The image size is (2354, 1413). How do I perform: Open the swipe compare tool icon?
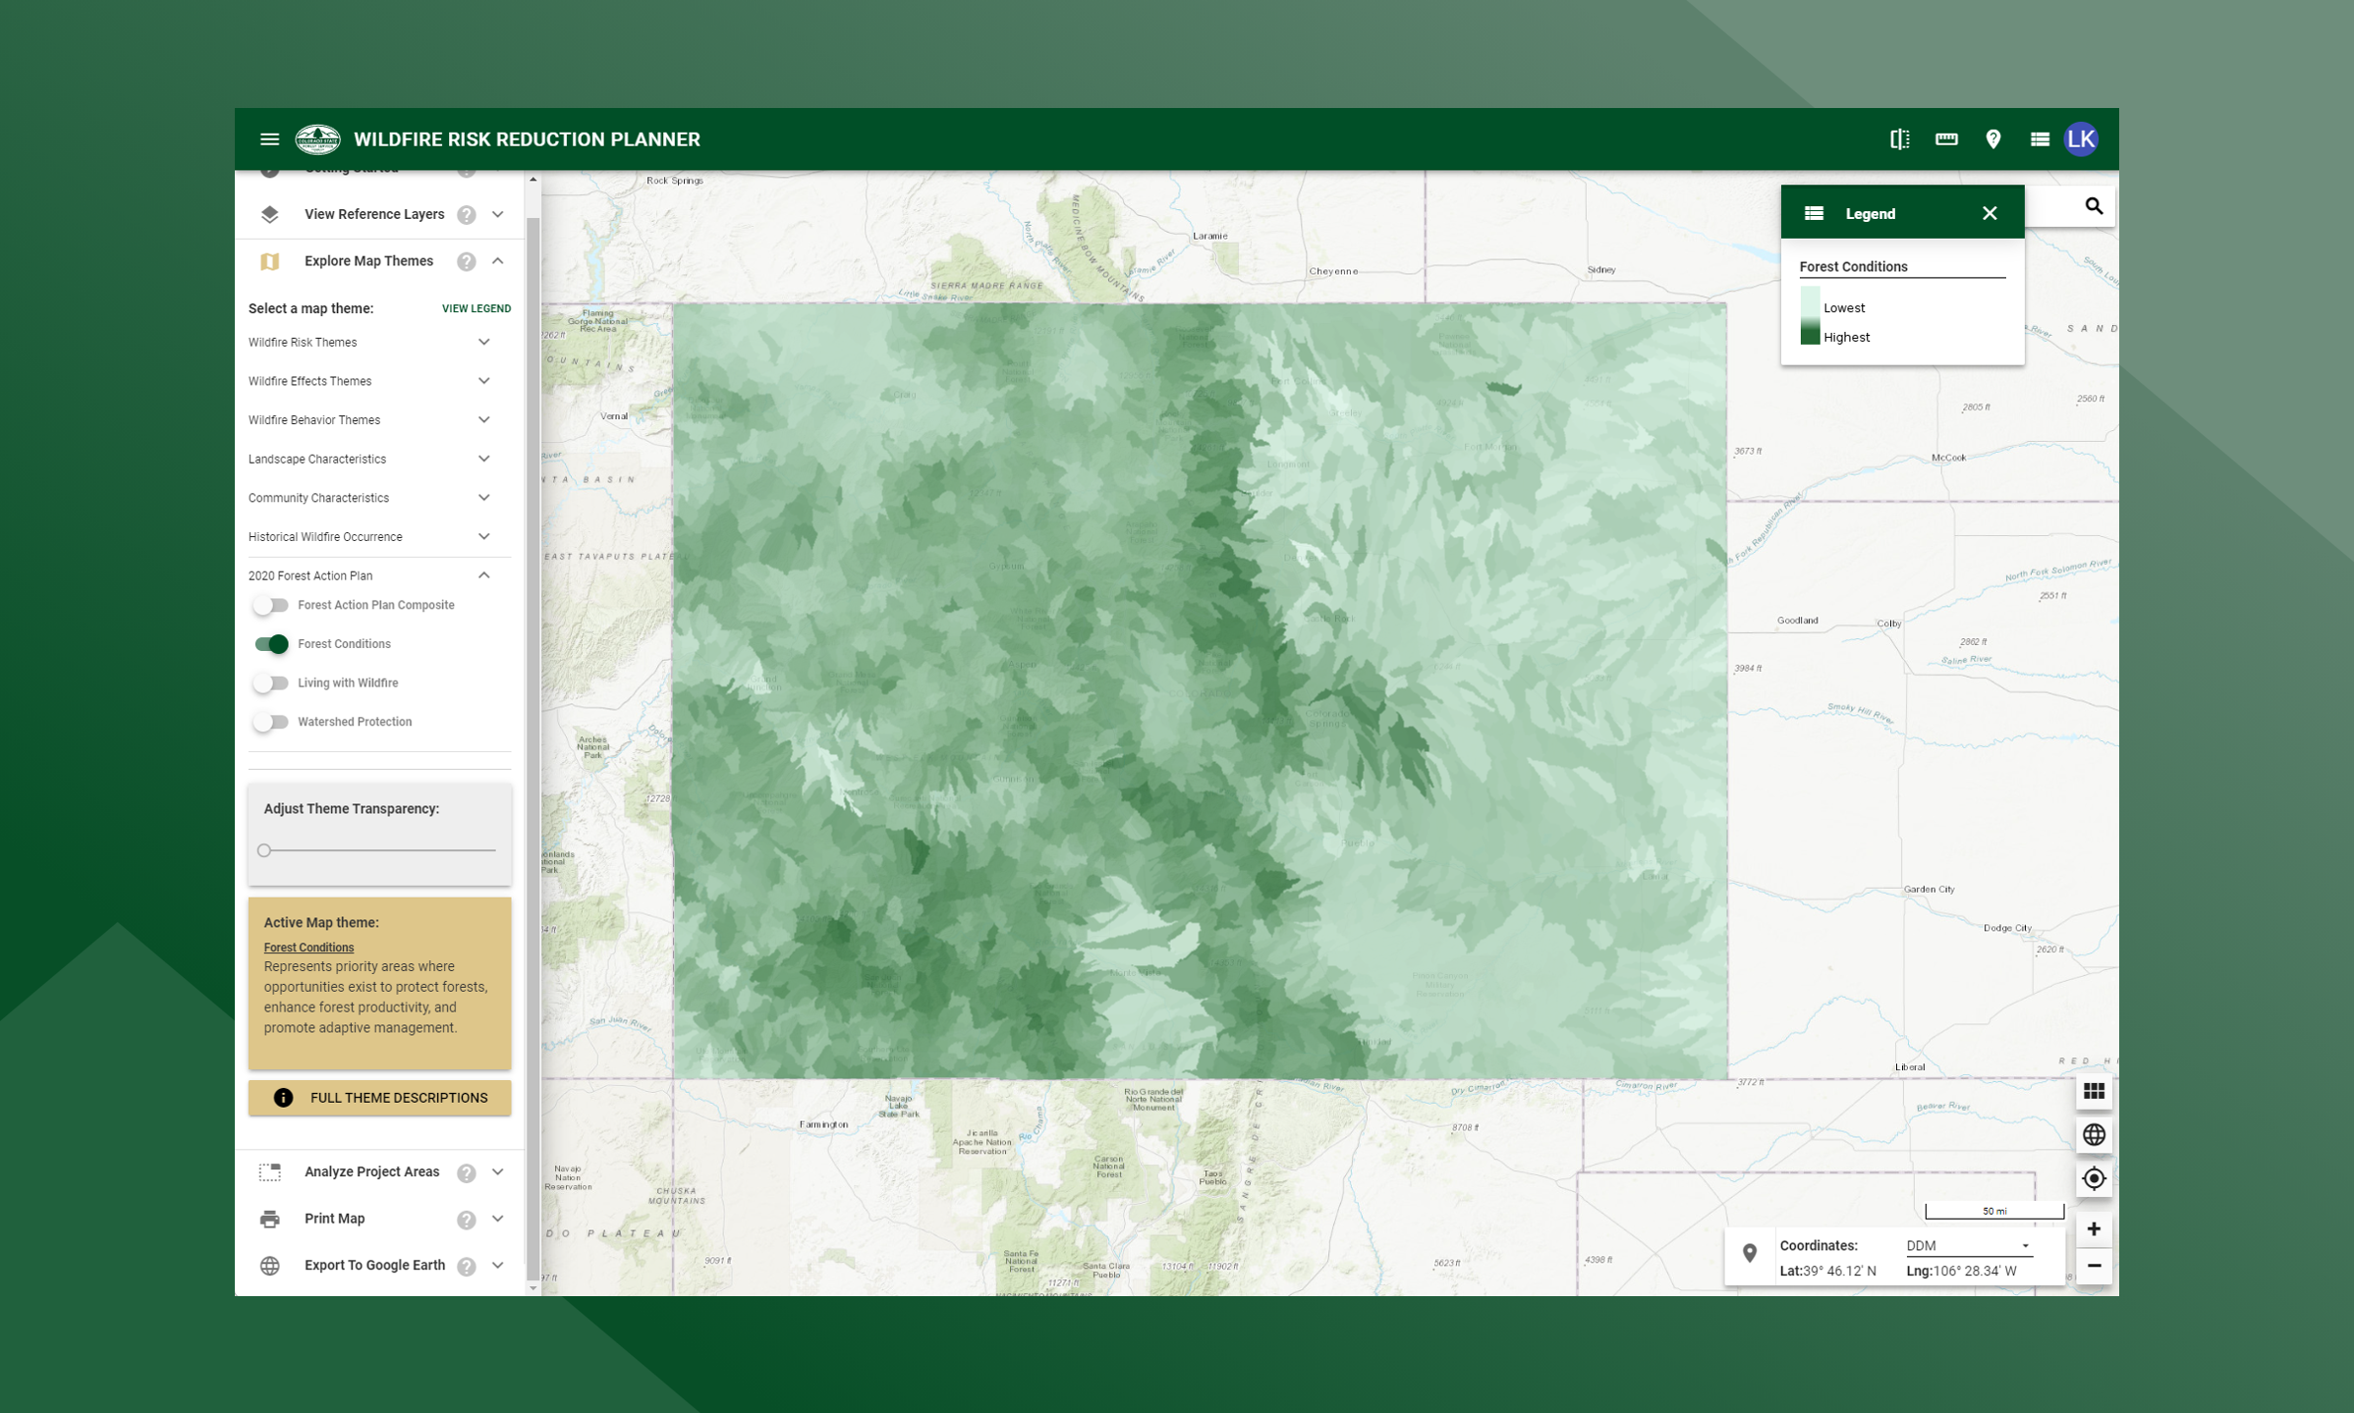pyautogui.click(x=1899, y=139)
